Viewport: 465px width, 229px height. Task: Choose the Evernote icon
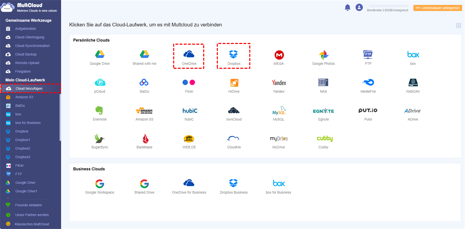(100, 113)
